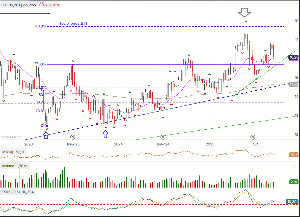Click the dividend marker at Ιουλ'23
Viewport: 300px width, 217px height.
(73, 137)
